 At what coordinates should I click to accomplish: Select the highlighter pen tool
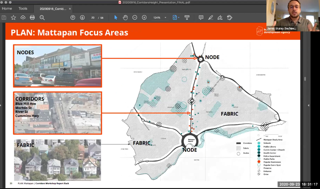tap(211, 17)
